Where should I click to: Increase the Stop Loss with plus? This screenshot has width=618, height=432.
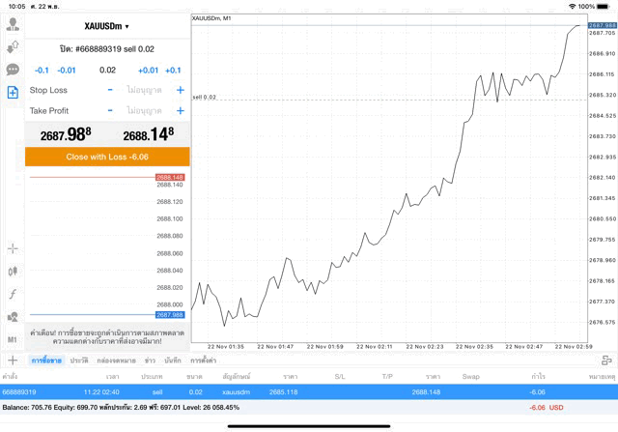180,90
